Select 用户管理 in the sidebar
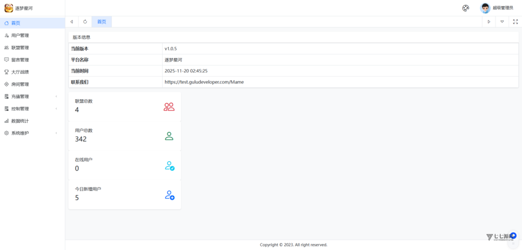This screenshot has height=250, width=522. (x=20, y=36)
